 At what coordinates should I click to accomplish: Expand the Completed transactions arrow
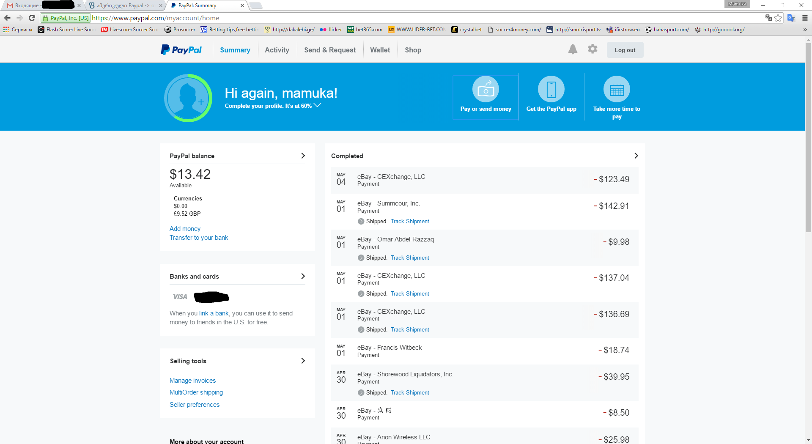point(636,156)
